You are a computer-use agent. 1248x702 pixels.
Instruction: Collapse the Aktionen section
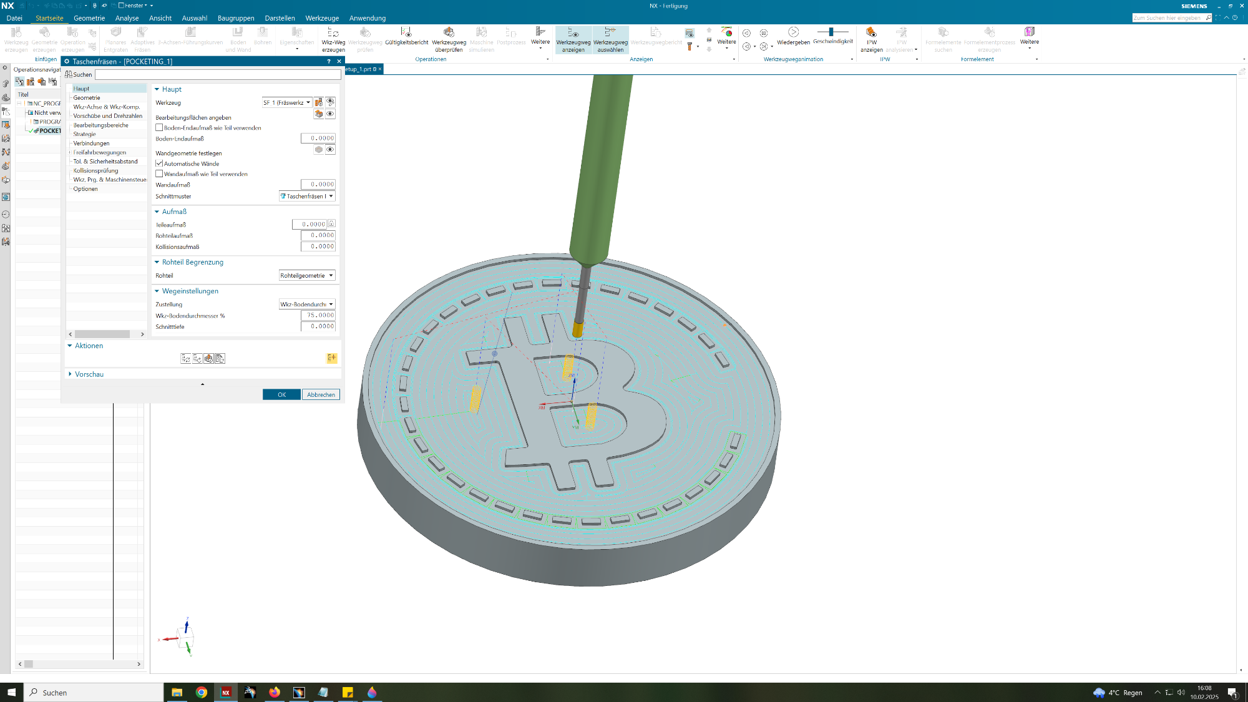[x=70, y=345]
